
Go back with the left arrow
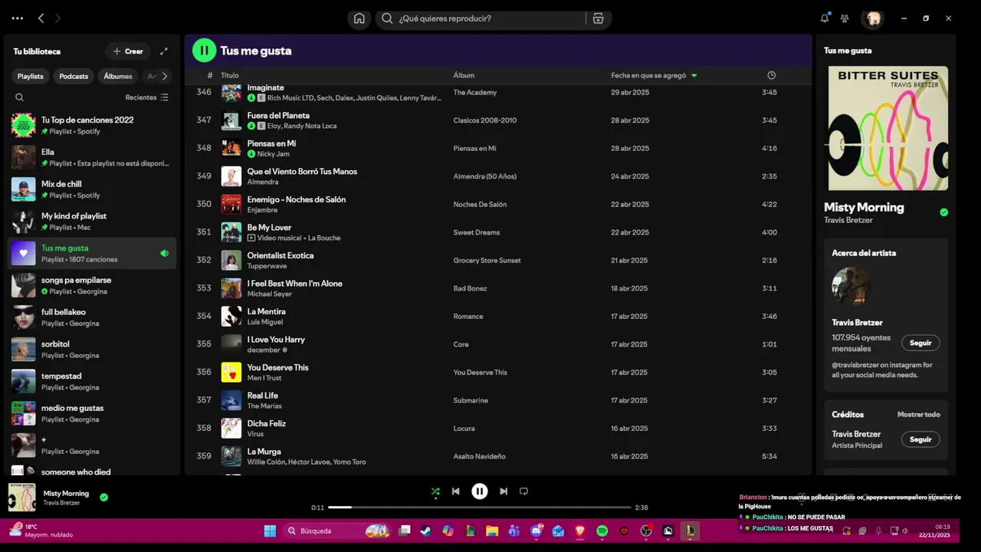tap(41, 18)
